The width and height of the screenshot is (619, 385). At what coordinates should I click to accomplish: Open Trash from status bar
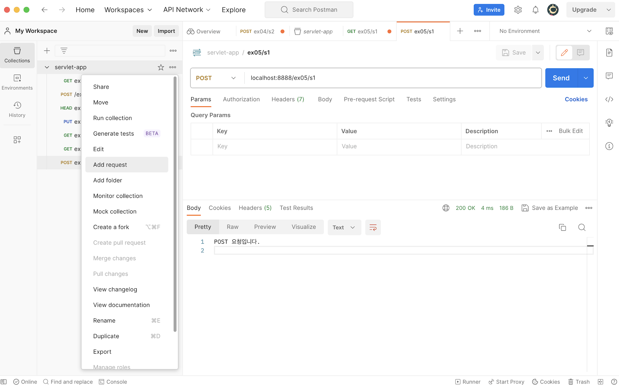pos(579,382)
